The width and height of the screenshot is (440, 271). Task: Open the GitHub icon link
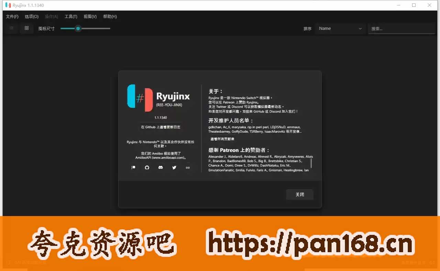pos(147,167)
